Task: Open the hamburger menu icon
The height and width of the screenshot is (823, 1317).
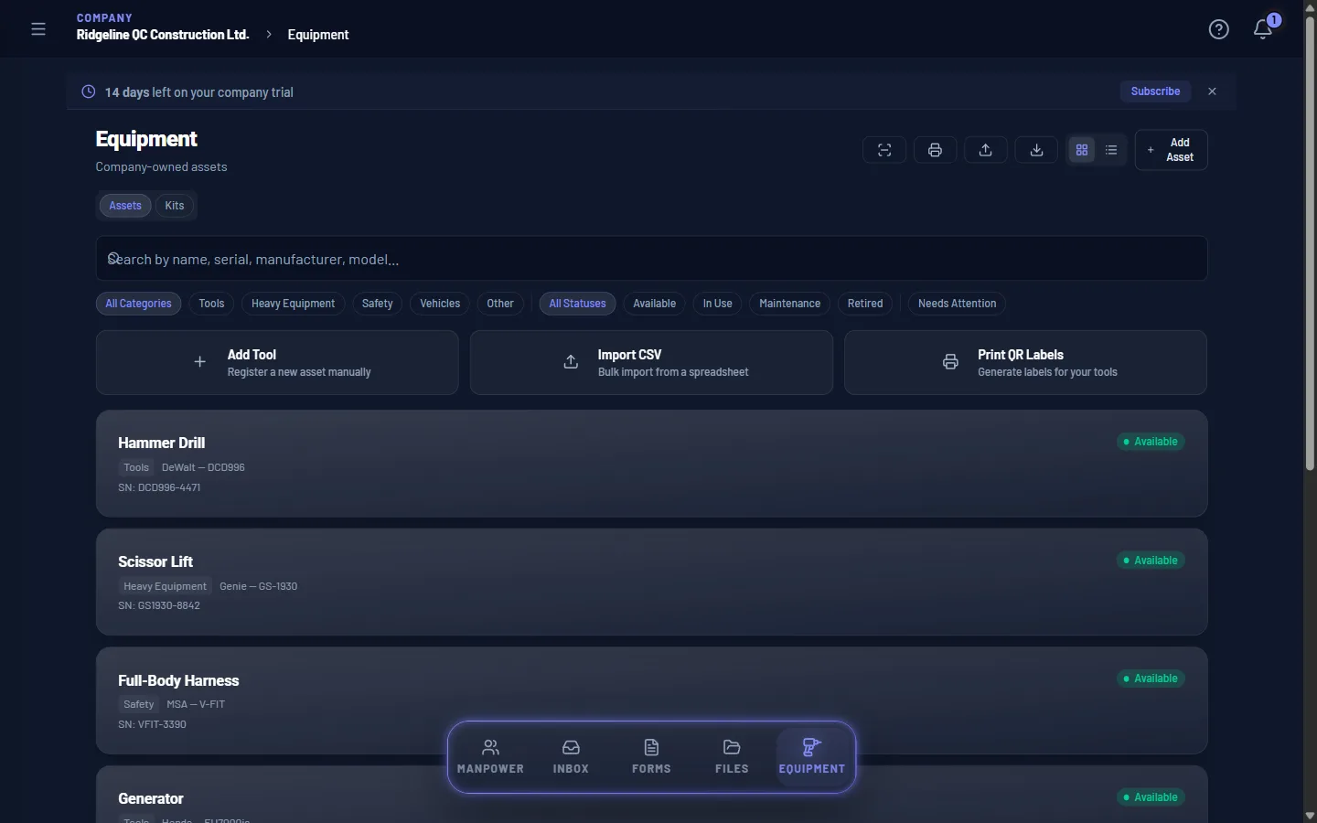Action: pos(38,29)
